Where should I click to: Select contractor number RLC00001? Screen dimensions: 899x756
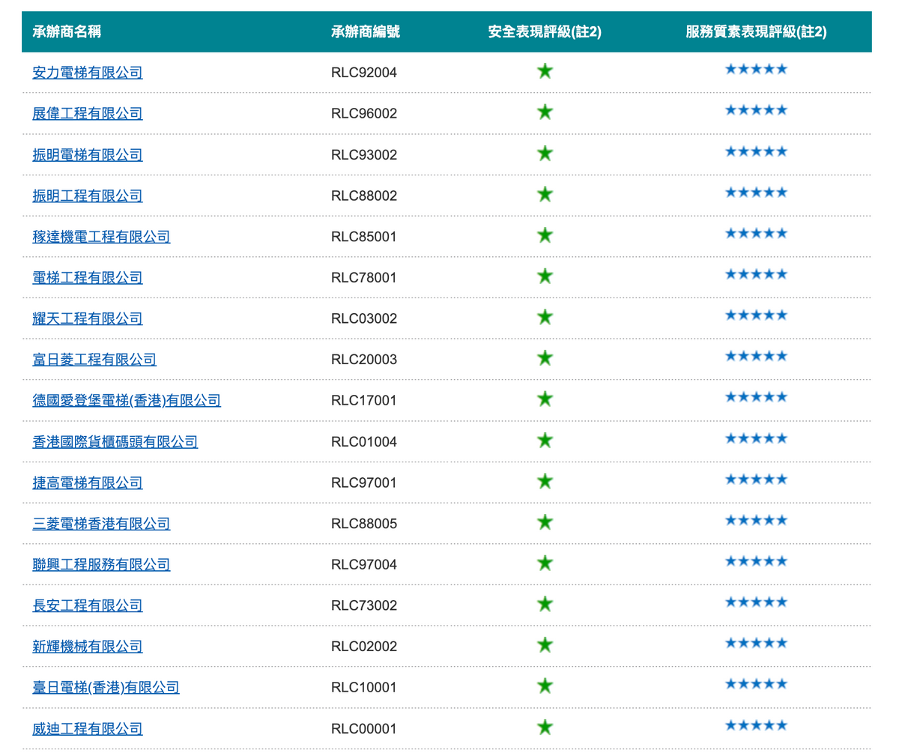point(364,729)
